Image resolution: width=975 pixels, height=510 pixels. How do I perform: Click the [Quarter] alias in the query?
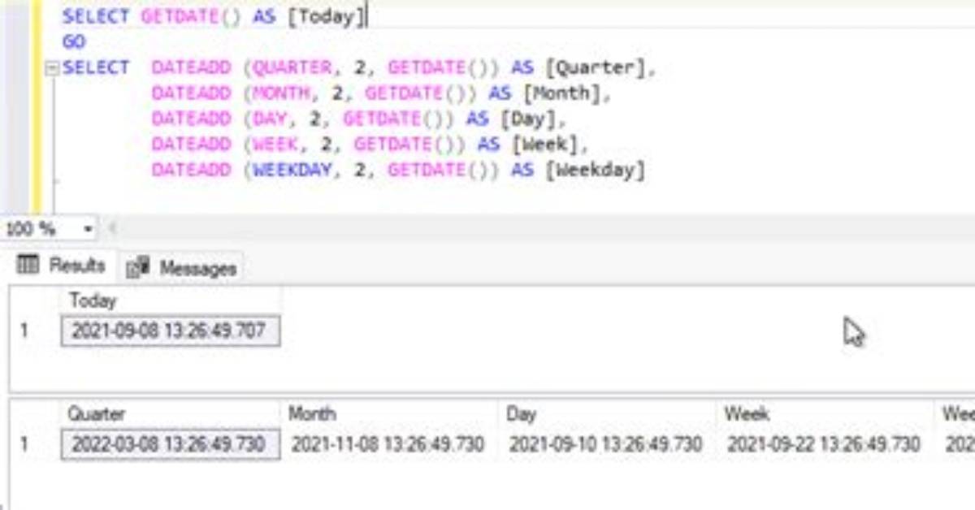click(596, 69)
